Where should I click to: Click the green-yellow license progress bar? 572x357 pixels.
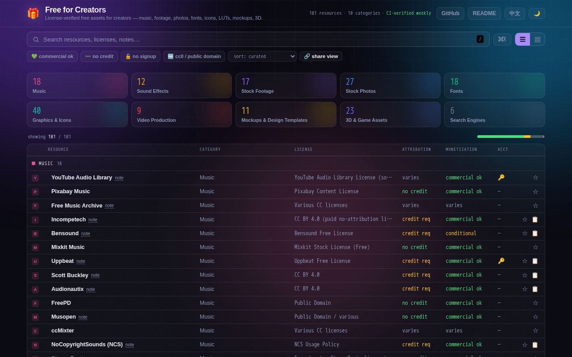(x=511, y=137)
